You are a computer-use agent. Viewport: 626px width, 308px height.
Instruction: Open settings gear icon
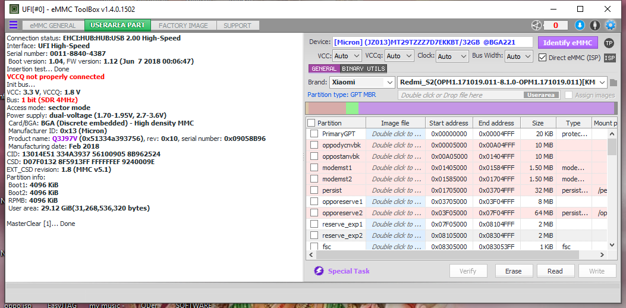coord(611,25)
